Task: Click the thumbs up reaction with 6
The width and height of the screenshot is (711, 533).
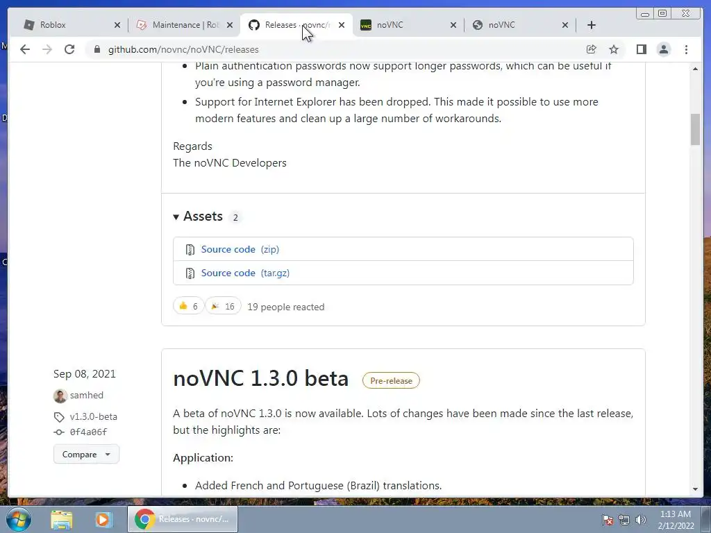Action: [188, 306]
